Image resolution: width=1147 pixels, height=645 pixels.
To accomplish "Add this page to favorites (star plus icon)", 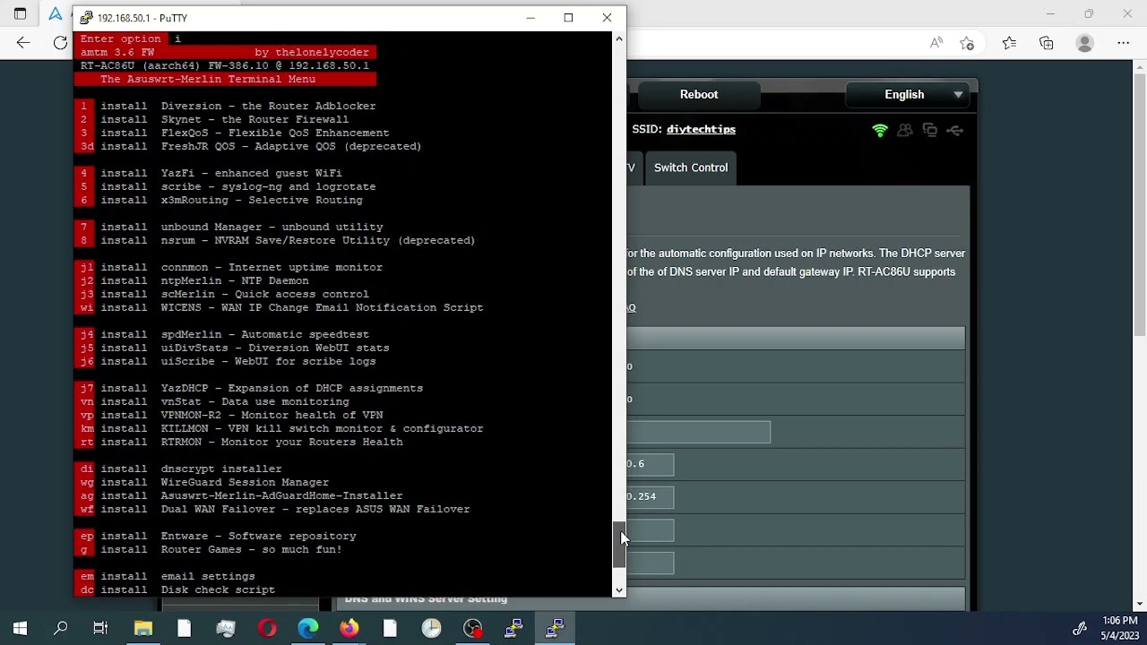I will point(967,43).
